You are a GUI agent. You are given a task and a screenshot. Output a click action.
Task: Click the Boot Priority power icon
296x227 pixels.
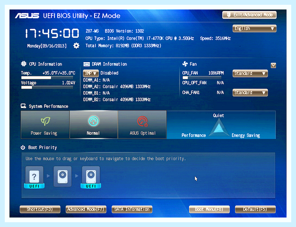tap(23, 147)
